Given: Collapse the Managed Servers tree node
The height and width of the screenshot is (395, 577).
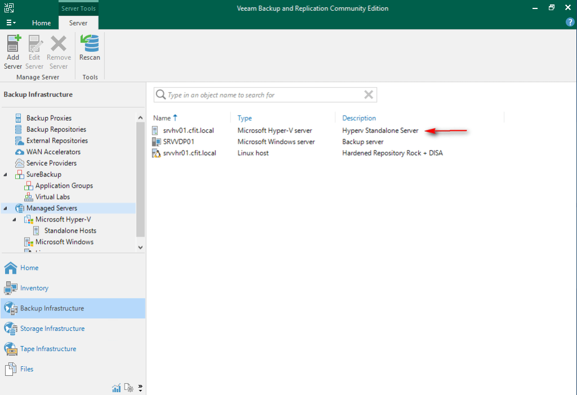Looking at the screenshot, I should [6, 208].
